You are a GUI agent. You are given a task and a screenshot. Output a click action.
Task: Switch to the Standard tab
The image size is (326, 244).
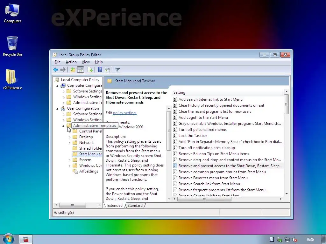pos(135,206)
